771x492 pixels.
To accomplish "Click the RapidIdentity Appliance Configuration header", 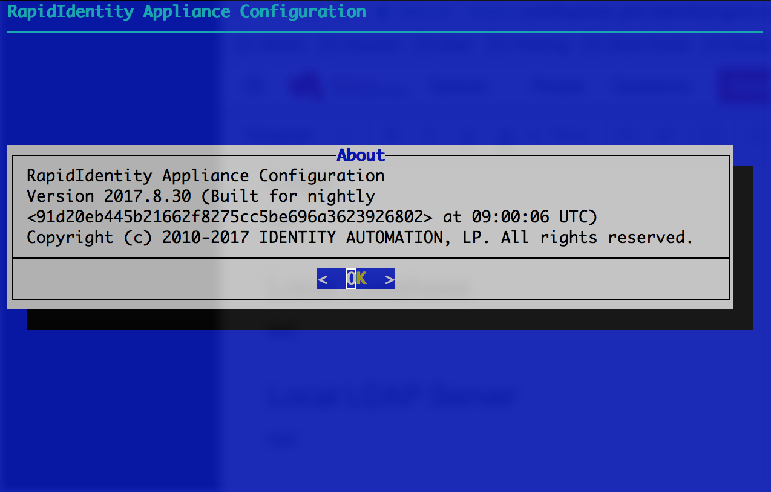I will 186,11.
